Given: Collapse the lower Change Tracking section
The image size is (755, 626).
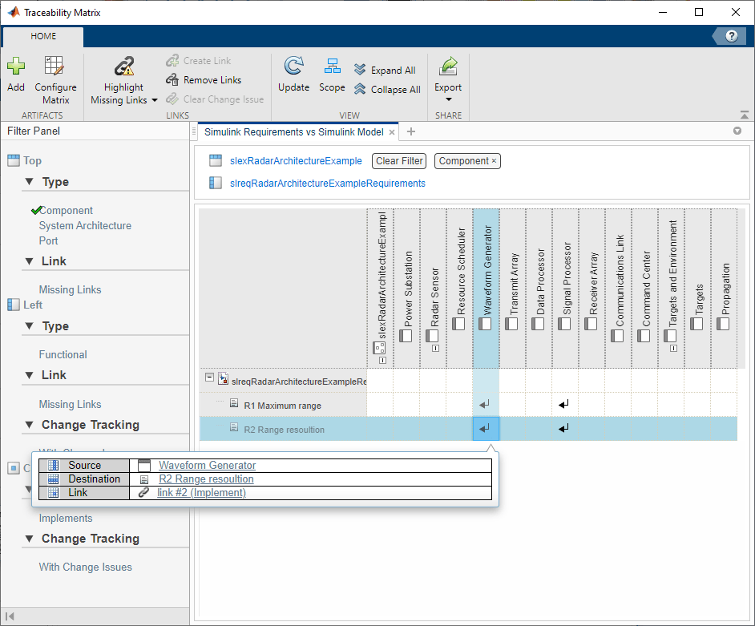Looking at the screenshot, I should (30, 539).
